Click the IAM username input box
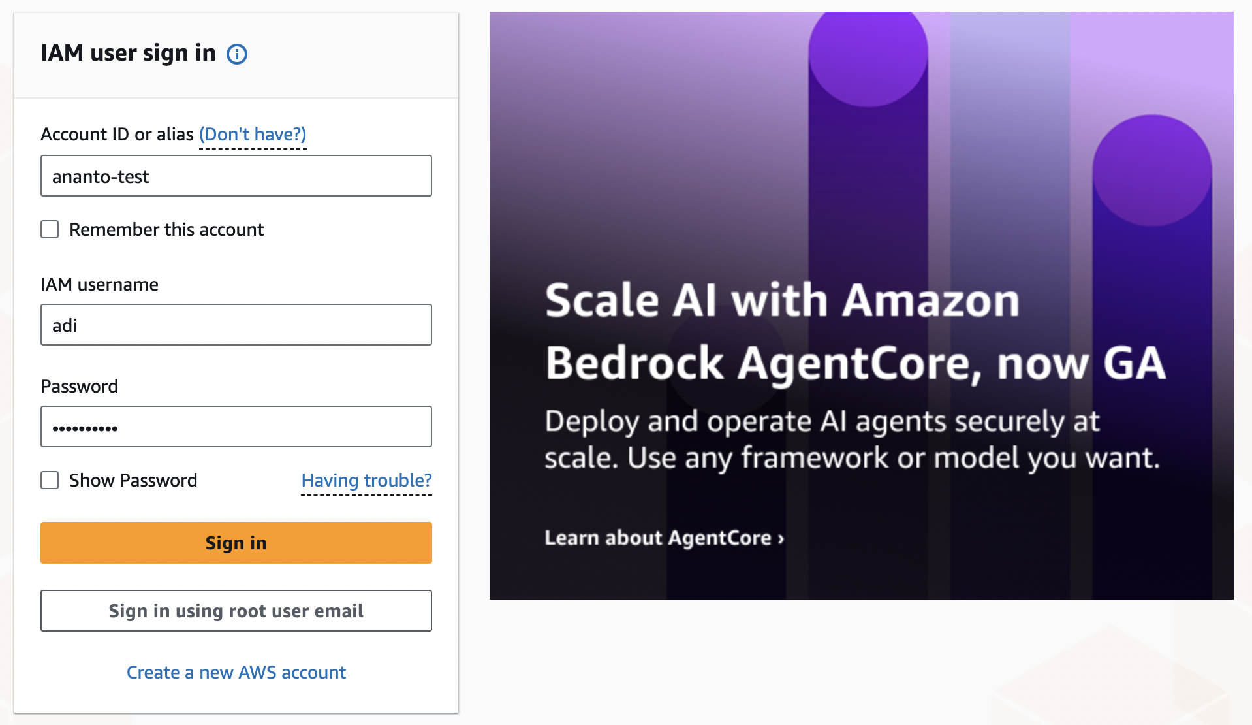The width and height of the screenshot is (1252, 725). pyautogui.click(x=236, y=325)
